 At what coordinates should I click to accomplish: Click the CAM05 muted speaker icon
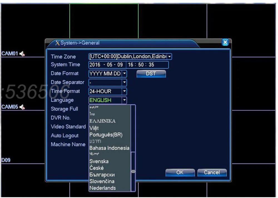(x=22, y=107)
